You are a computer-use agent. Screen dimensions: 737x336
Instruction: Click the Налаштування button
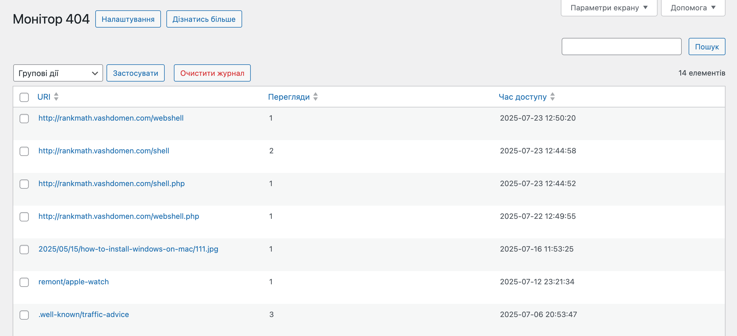(128, 19)
